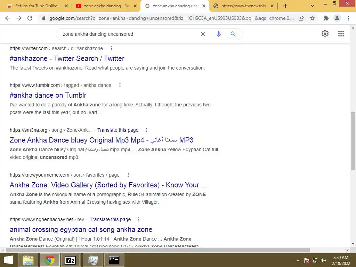Screen dimensions: 356x267
Task: Open Chrome profile avatar
Action: pyautogui.click(x=337, y=18)
